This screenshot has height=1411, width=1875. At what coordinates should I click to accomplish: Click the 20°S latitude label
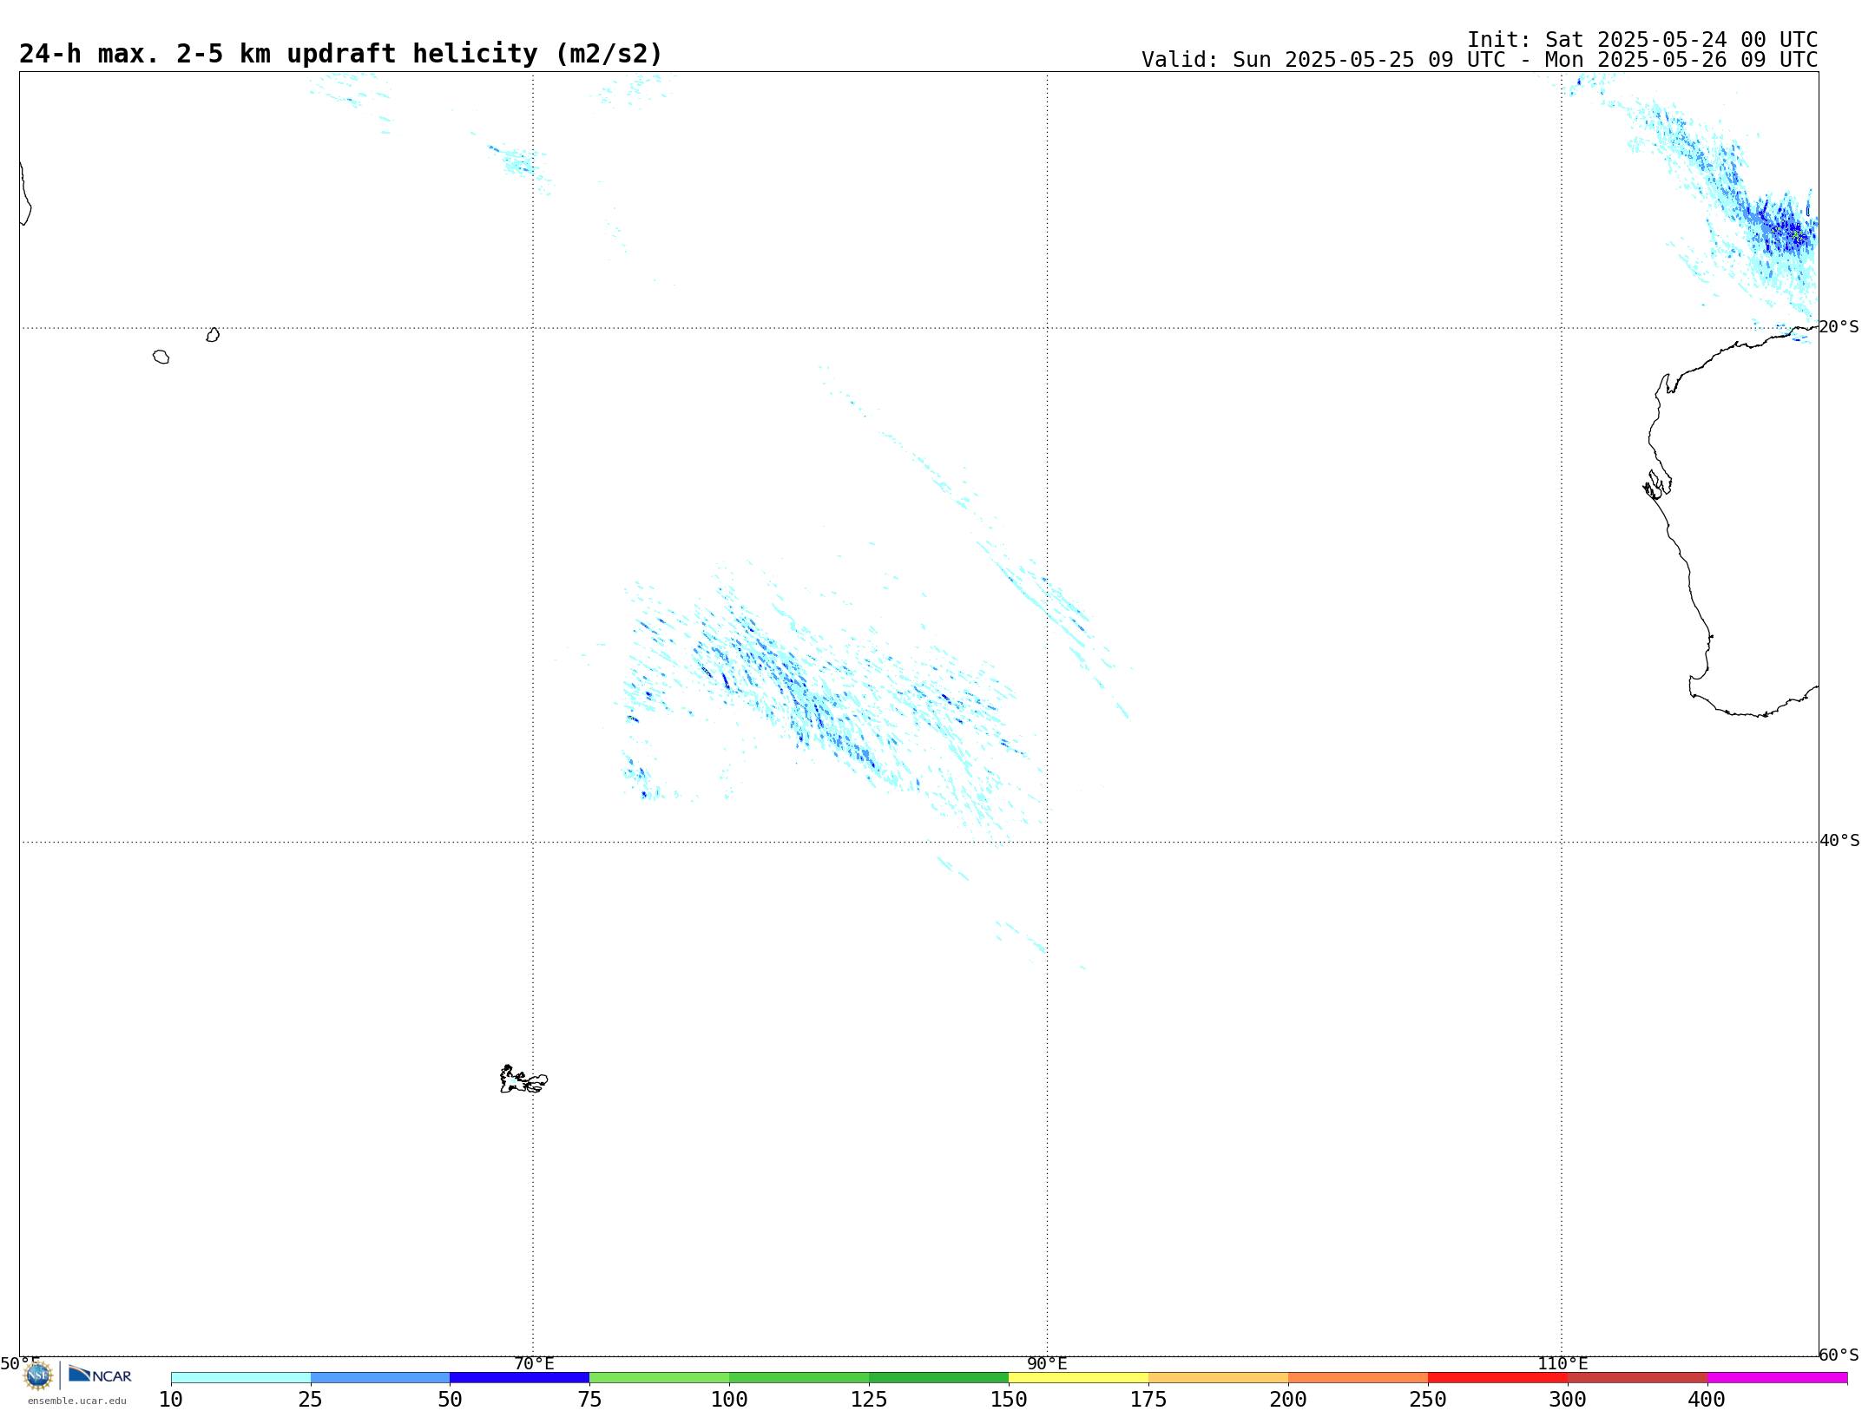click(x=1839, y=327)
